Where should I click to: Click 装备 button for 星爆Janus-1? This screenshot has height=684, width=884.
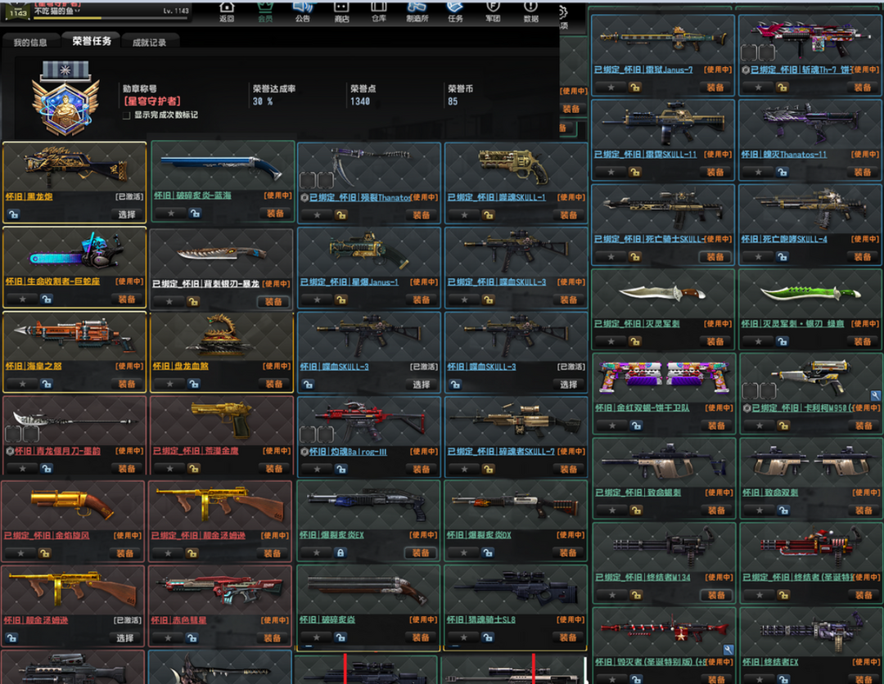point(422,299)
